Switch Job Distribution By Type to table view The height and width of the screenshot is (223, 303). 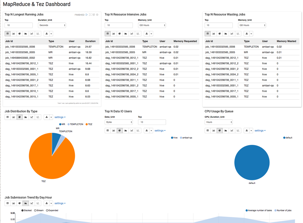8,117
